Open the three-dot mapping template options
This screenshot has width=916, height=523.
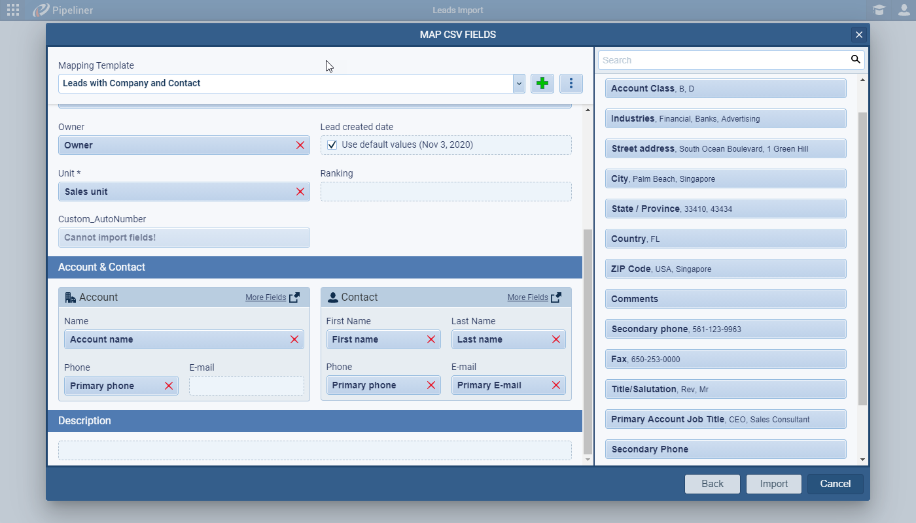[571, 84]
